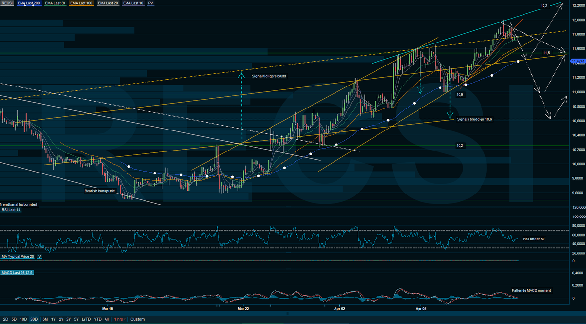The width and height of the screenshot is (586, 324).
Task: Show All available history
Action: coord(107,319)
